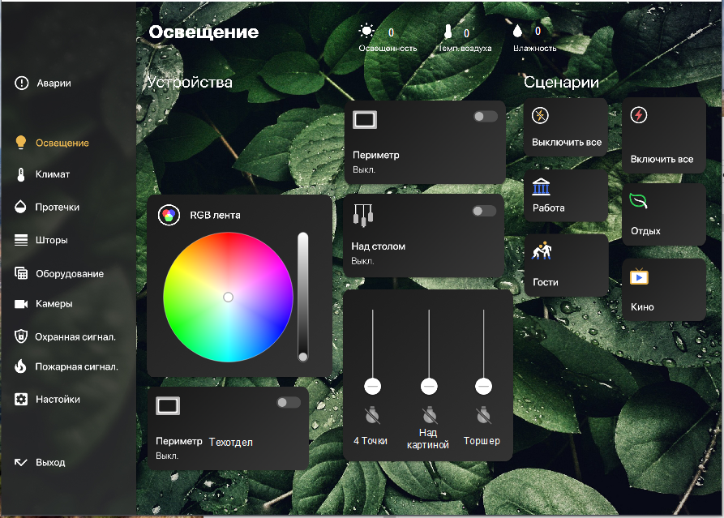Enable the Периметр Техотдел switch
Screen dimensions: 724x518
[288, 402]
